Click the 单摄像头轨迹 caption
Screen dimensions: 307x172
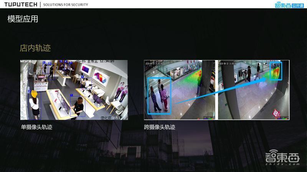pos(36,127)
